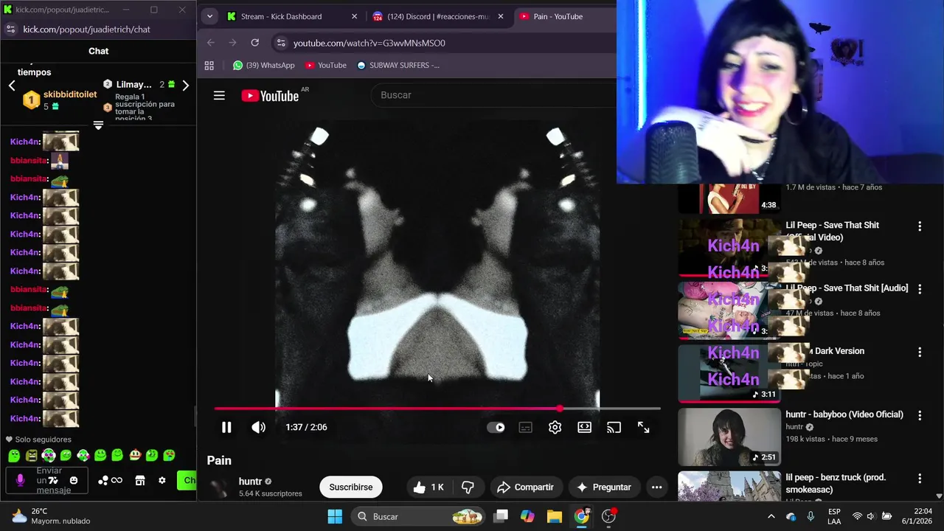Mute the YouTube player volume
Image resolution: width=944 pixels, height=531 pixels.
pos(258,427)
